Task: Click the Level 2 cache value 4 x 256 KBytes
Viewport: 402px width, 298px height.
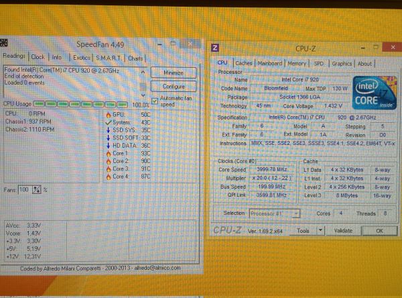Action: [347, 187]
